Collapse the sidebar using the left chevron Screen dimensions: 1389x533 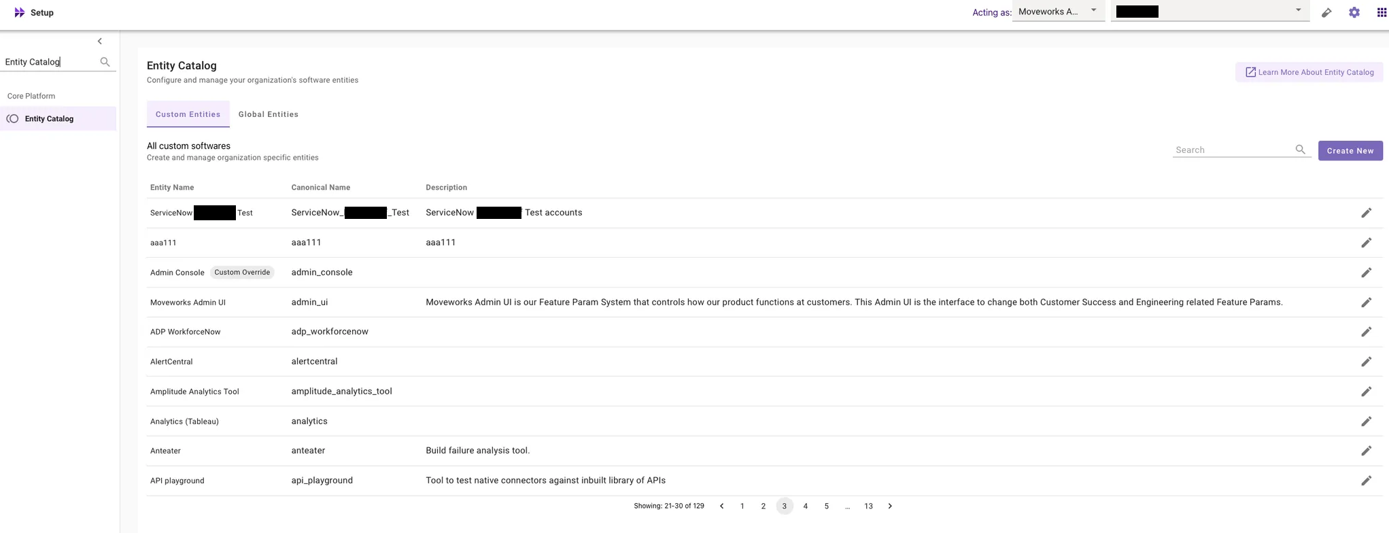100,41
